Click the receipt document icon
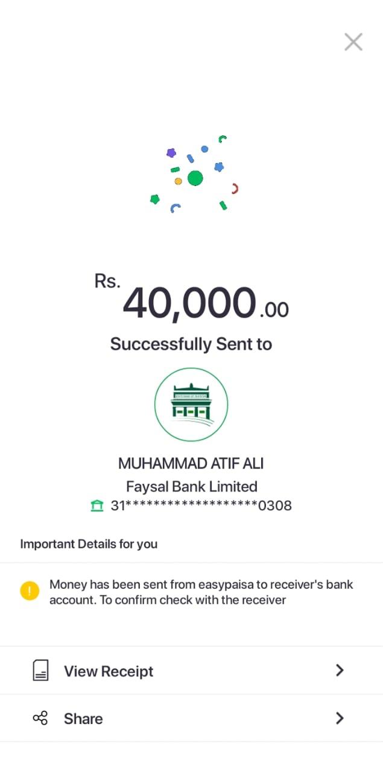The height and width of the screenshot is (773, 383). [40, 671]
